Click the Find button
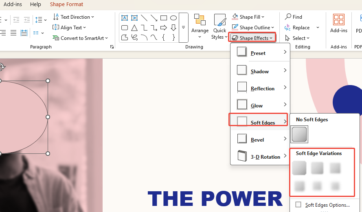This screenshot has width=362, height=212. (x=294, y=17)
